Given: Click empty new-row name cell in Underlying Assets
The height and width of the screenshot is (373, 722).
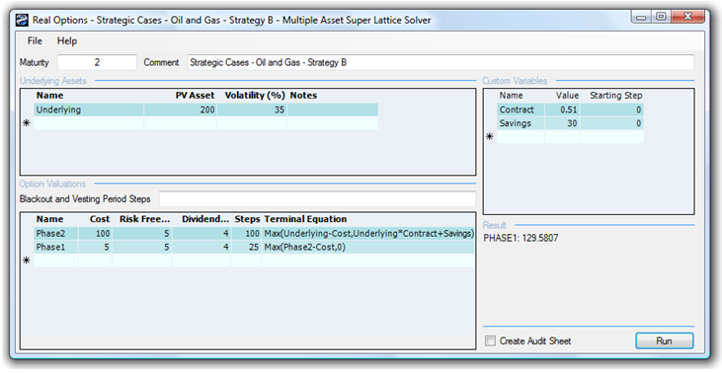Looking at the screenshot, I should pos(89,123).
